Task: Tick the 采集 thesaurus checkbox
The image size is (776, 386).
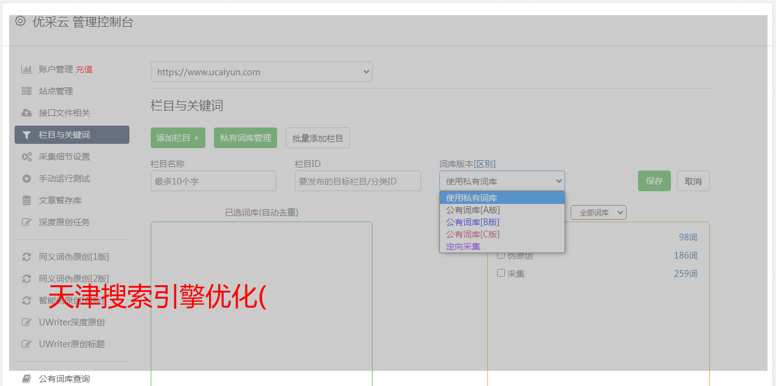Action: point(501,273)
